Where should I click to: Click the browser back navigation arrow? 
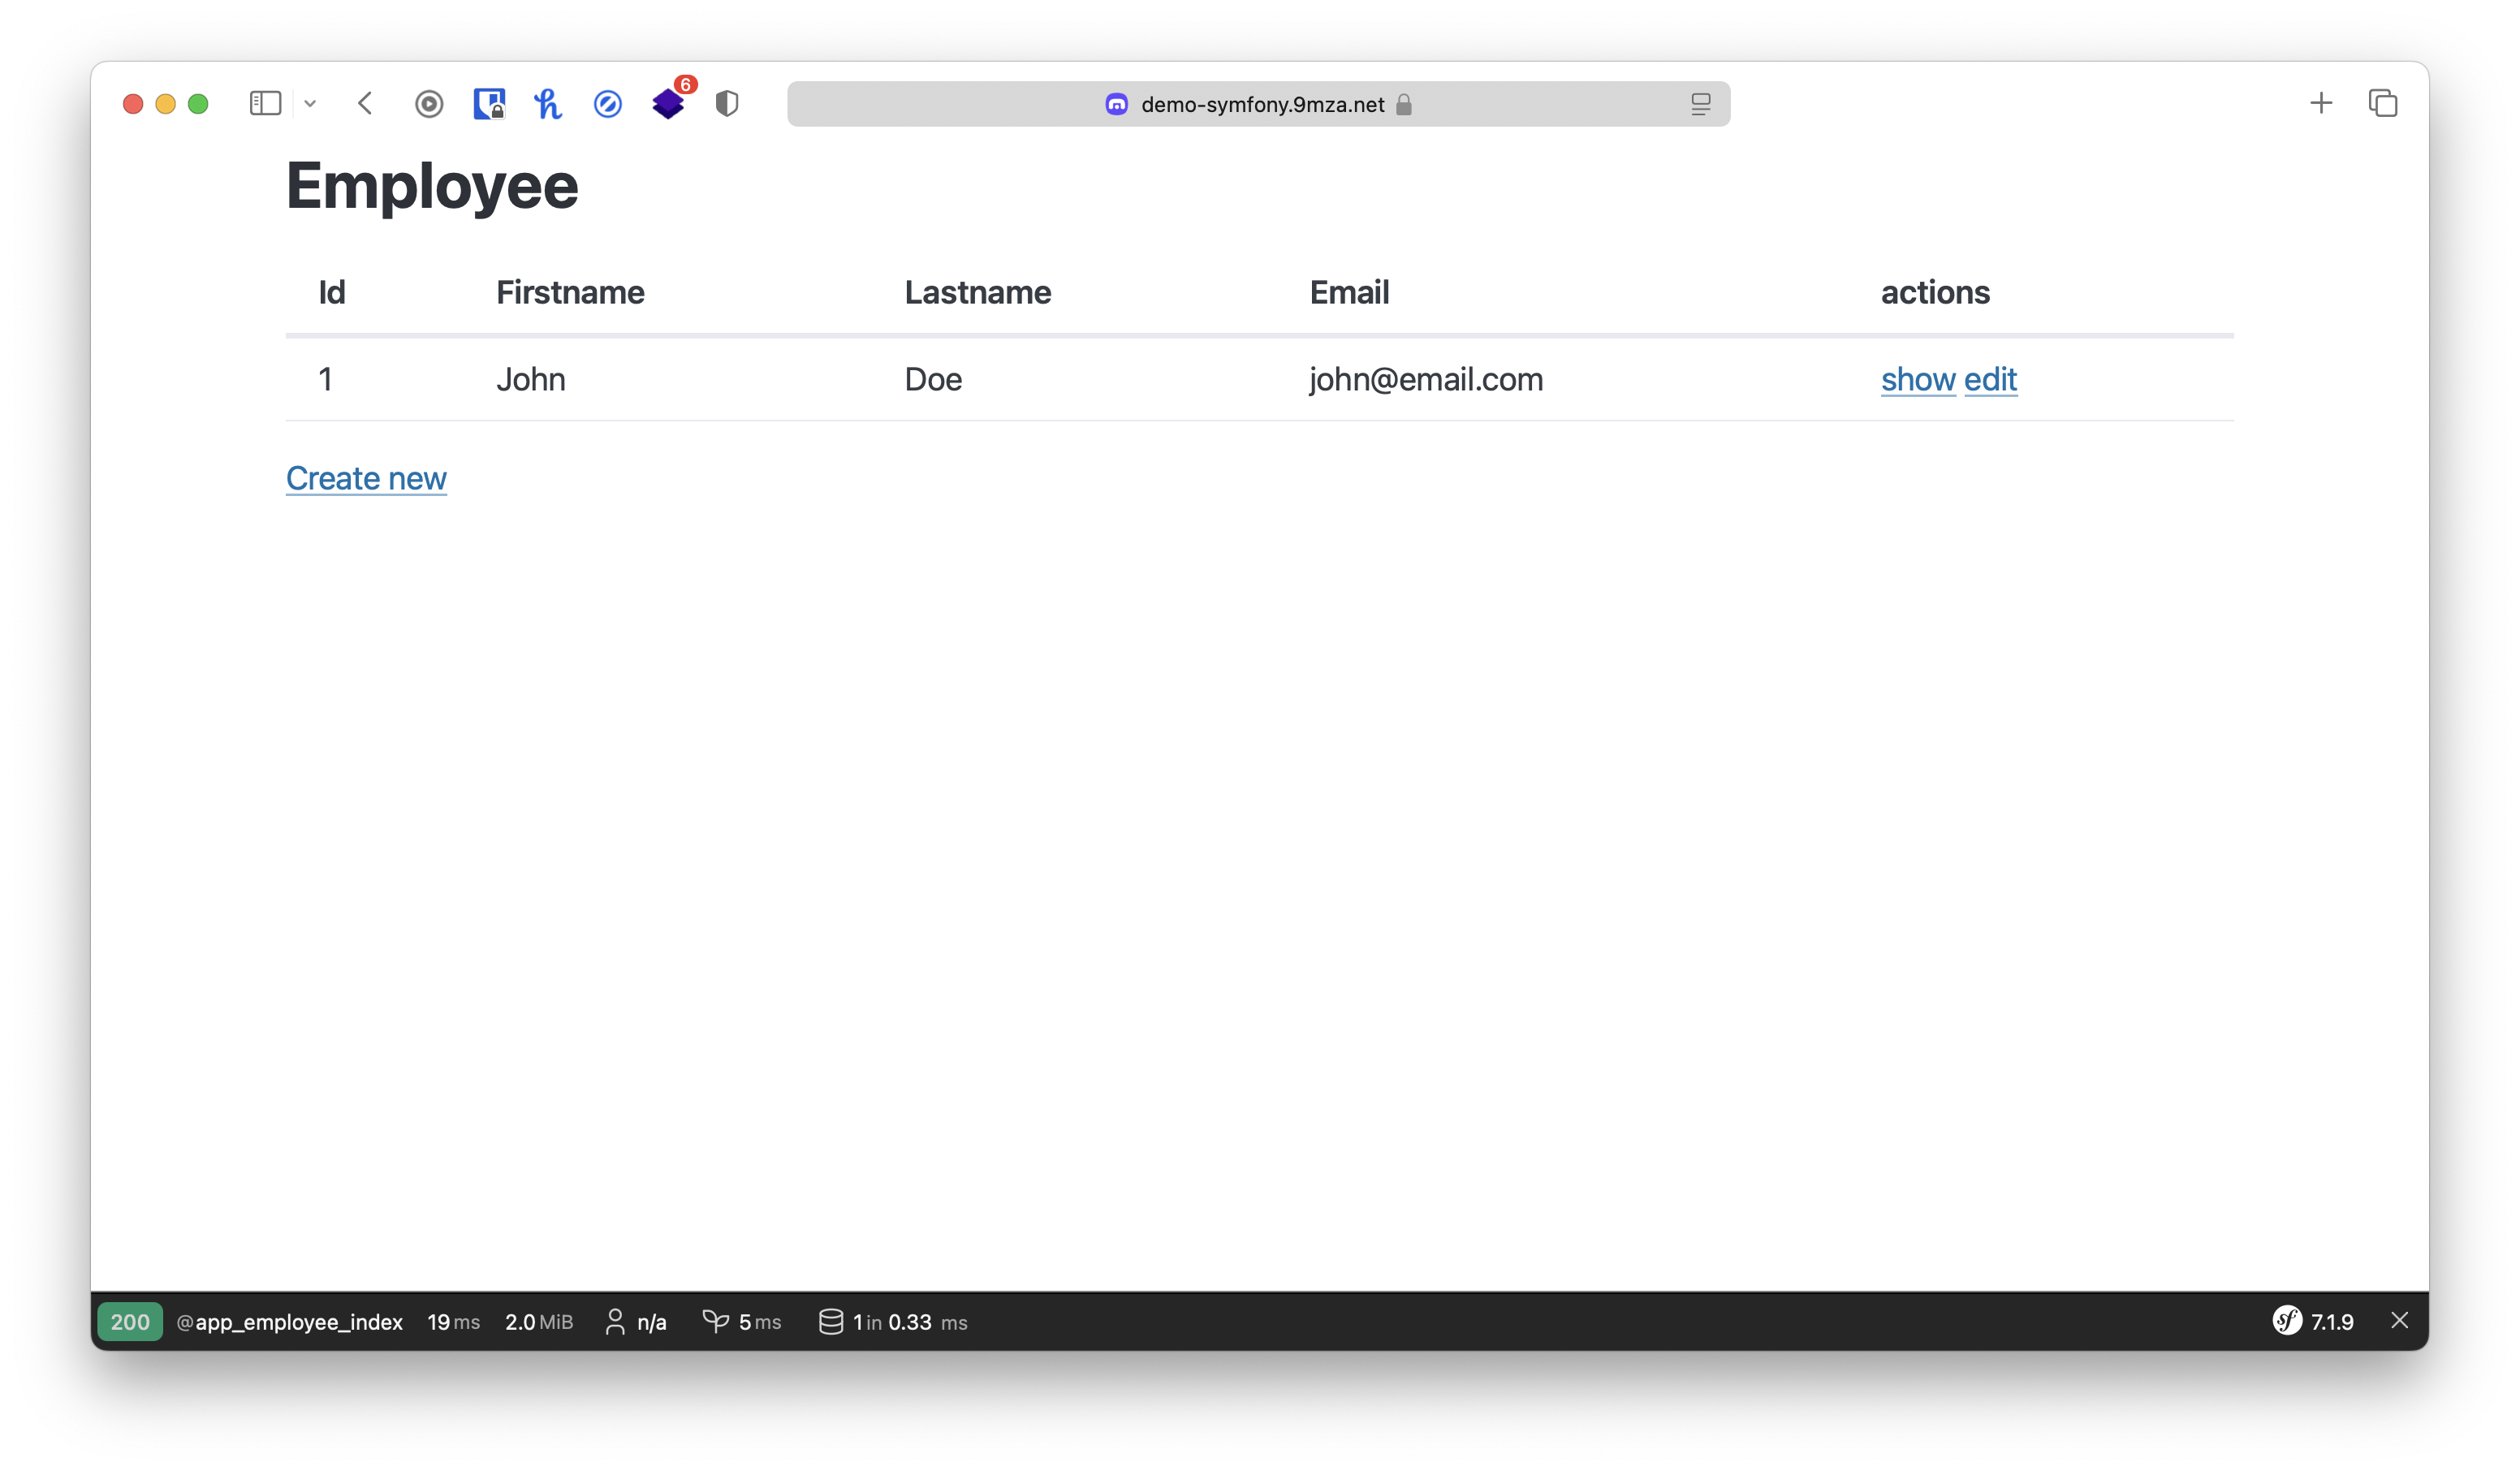[x=366, y=101]
